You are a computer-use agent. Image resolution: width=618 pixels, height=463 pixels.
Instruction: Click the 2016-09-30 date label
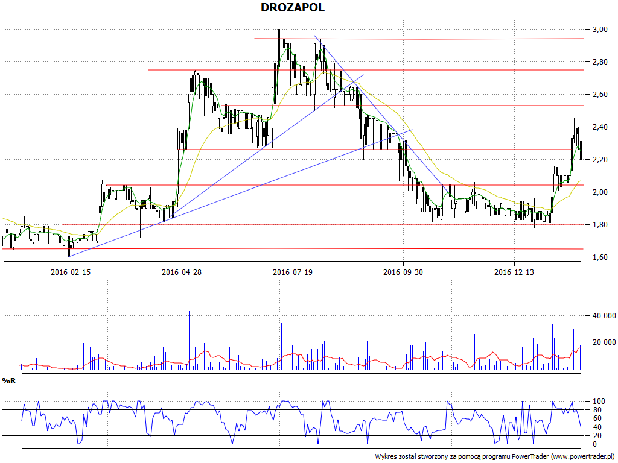pyautogui.click(x=403, y=272)
